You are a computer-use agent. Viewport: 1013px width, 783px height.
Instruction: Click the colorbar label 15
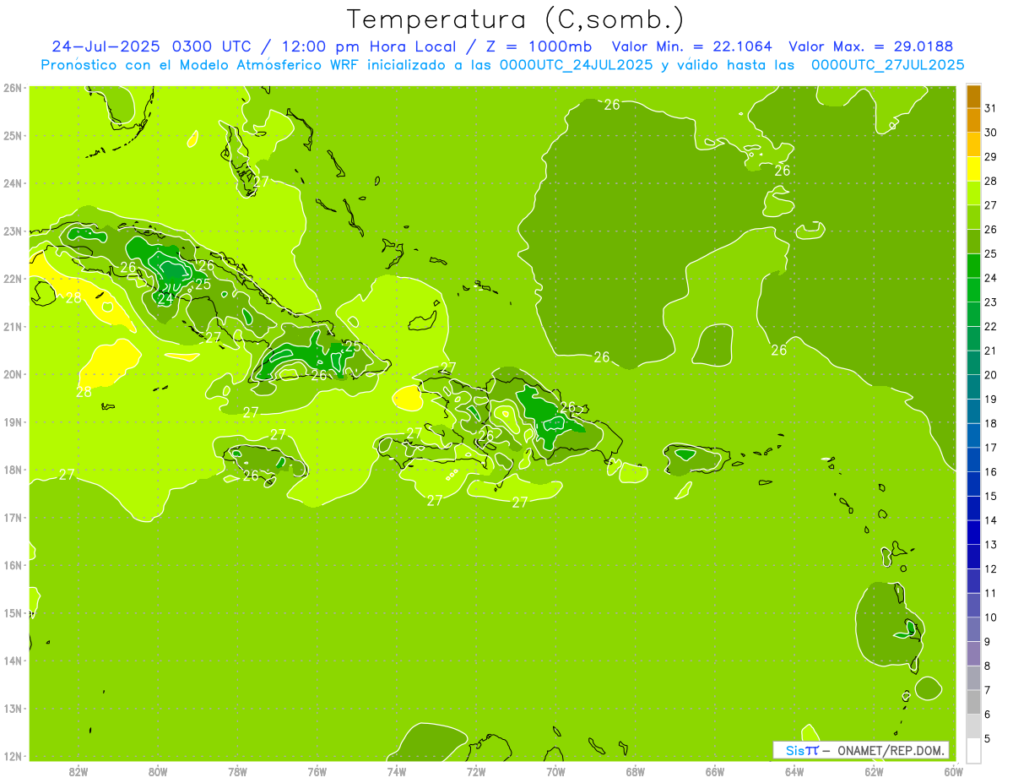click(991, 496)
